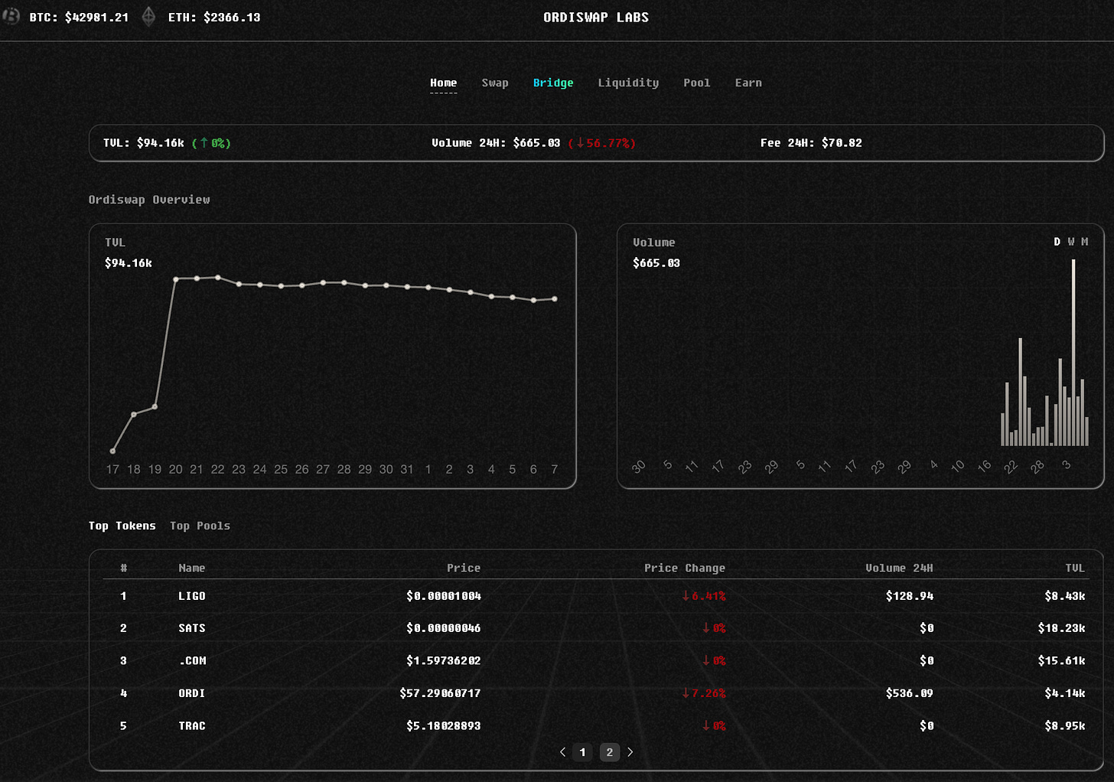Select weekly (W) volume view

(1070, 242)
